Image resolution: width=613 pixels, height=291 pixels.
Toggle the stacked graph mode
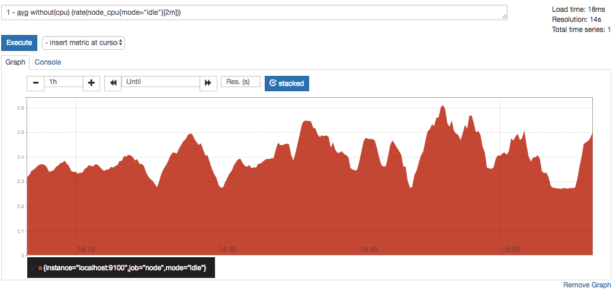click(x=287, y=84)
